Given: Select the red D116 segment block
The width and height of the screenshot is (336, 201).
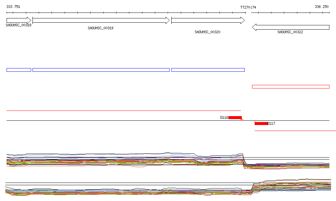Looking at the screenshot, I should [235, 117].
